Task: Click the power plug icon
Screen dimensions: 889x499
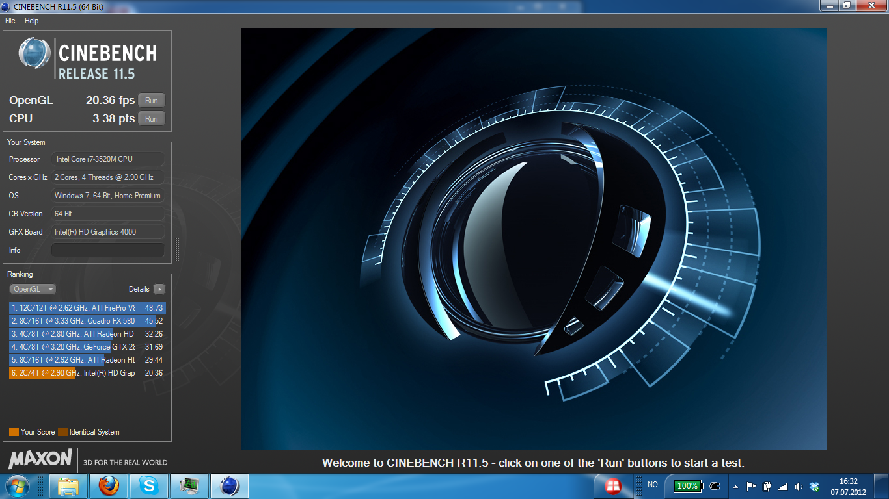Action: (715, 486)
